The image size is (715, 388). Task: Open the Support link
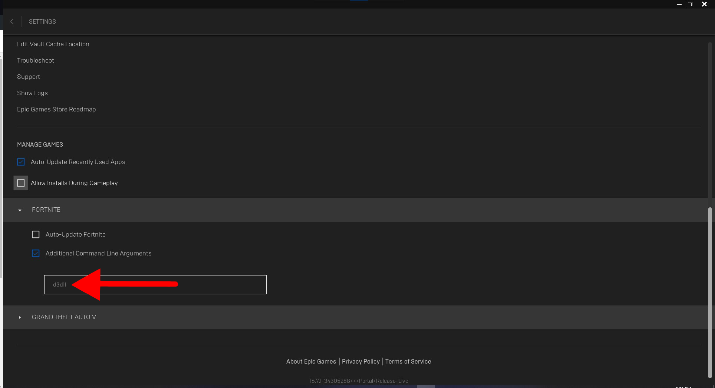(x=29, y=77)
